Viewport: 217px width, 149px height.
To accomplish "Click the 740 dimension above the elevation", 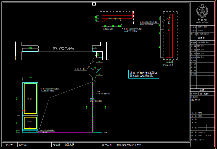I will pos(30,77).
